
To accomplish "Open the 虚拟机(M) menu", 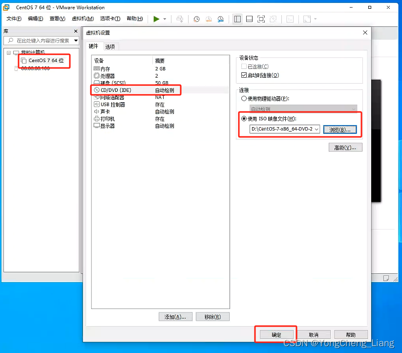I will click(x=83, y=19).
